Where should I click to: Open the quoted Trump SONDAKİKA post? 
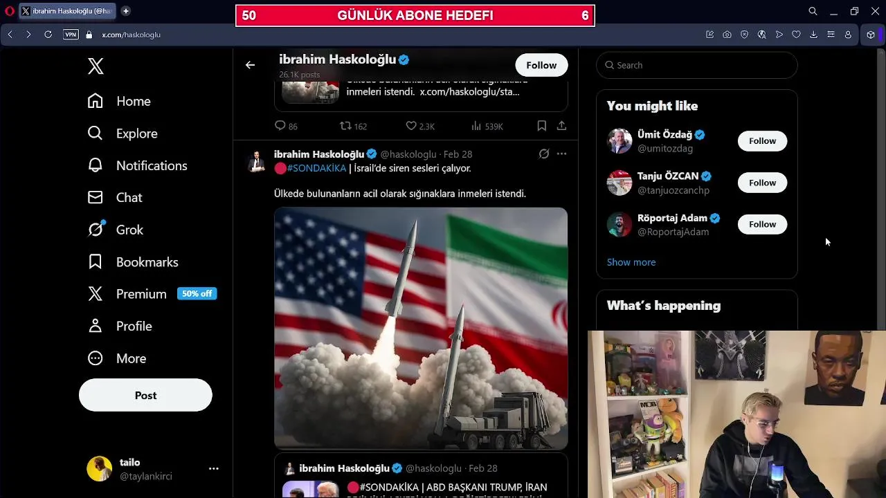[x=421, y=476]
